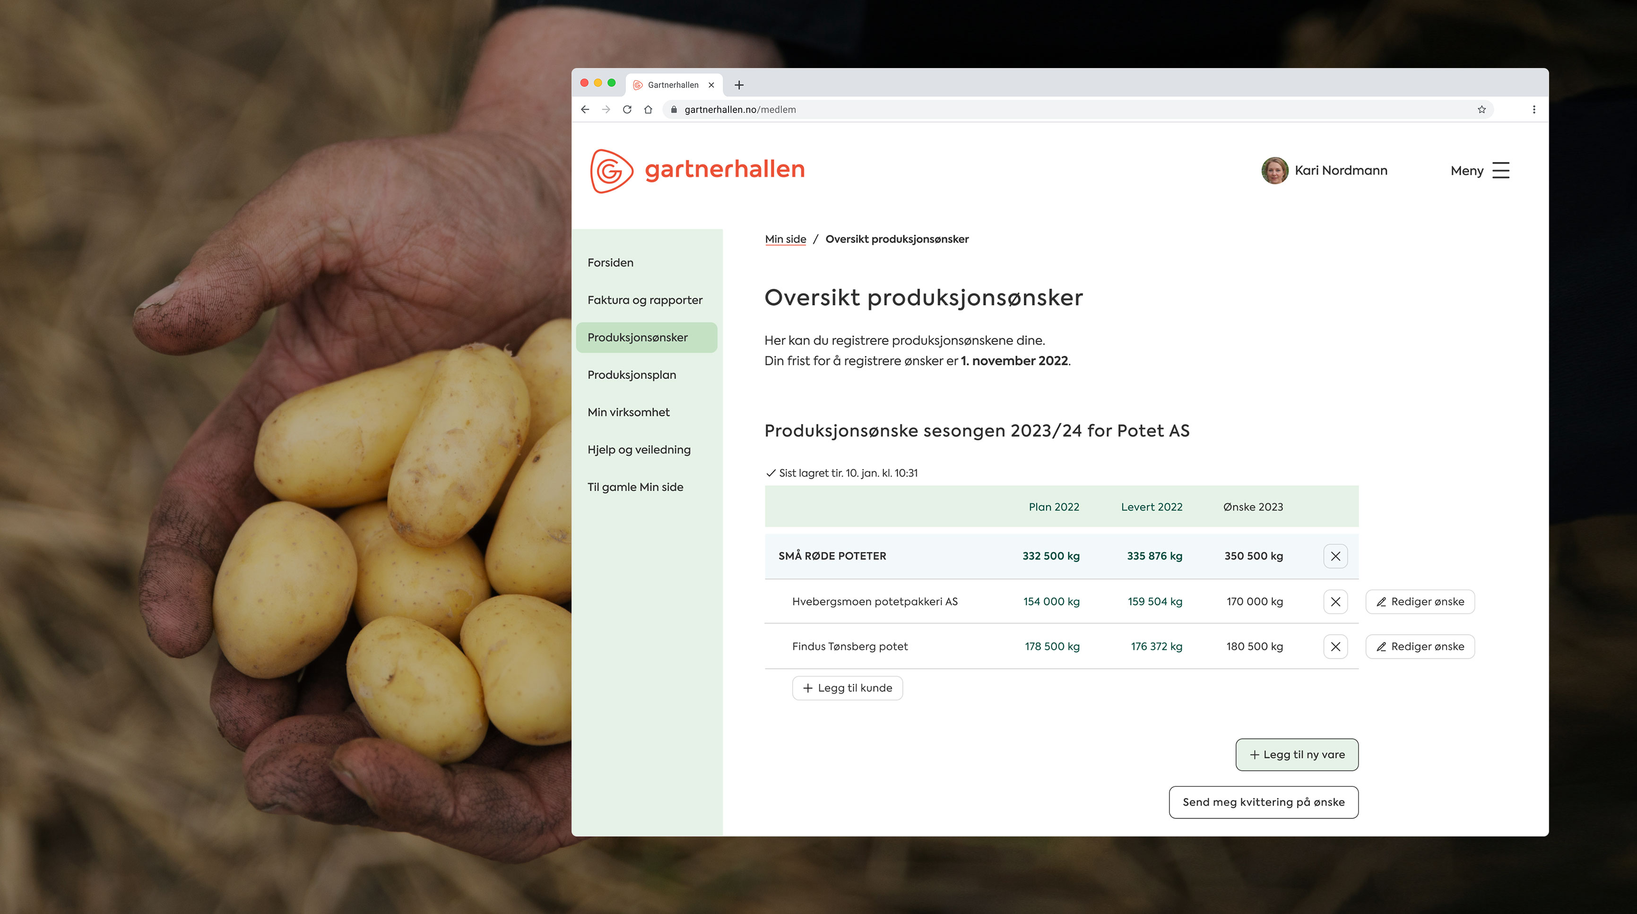
Task: Reload the page in browser
Action: (627, 109)
